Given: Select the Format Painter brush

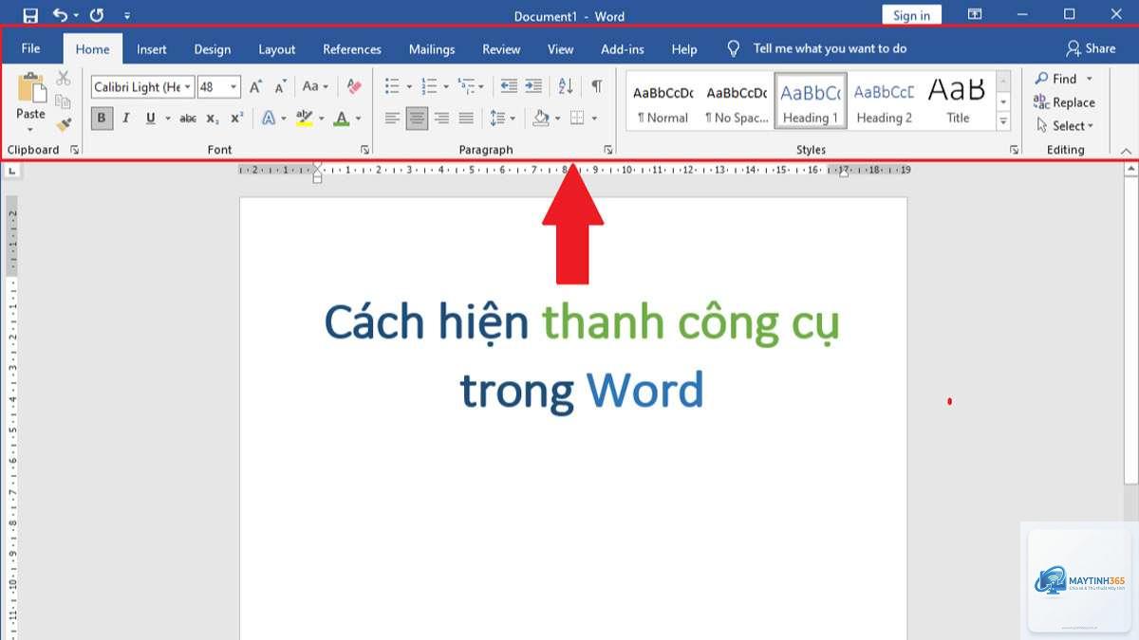Looking at the screenshot, I should (x=64, y=124).
